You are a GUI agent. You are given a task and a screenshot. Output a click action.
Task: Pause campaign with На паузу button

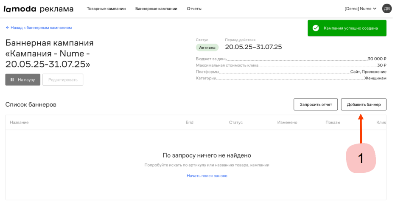coord(22,80)
